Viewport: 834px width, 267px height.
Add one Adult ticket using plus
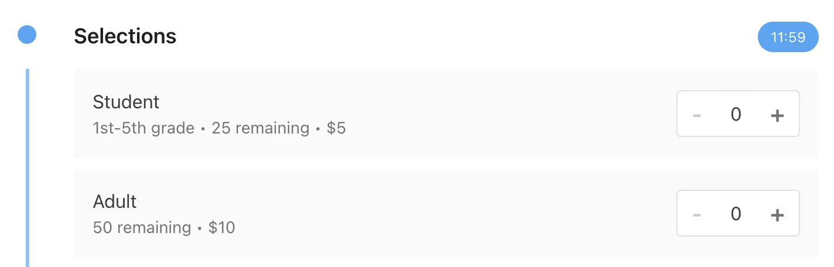click(x=777, y=214)
